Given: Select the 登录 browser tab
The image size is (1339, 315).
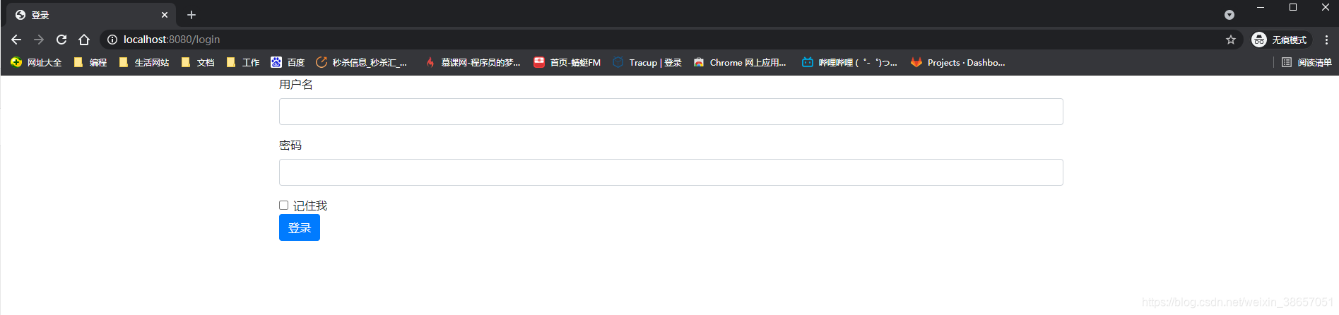Looking at the screenshot, I should pyautogui.click(x=92, y=15).
